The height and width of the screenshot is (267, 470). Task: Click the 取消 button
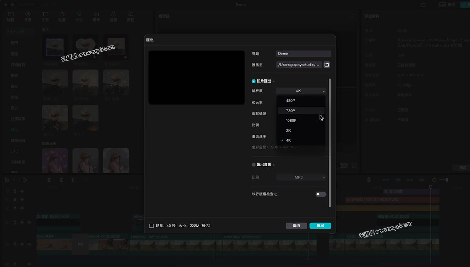point(296,226)
